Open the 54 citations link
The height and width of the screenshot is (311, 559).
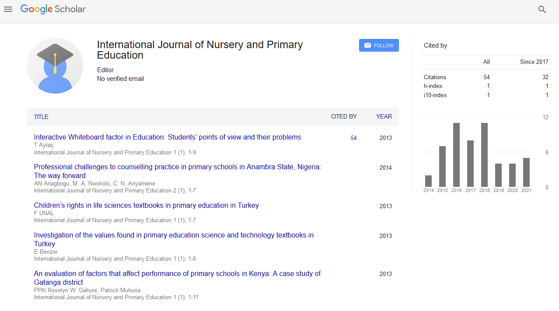coord(353,138)
